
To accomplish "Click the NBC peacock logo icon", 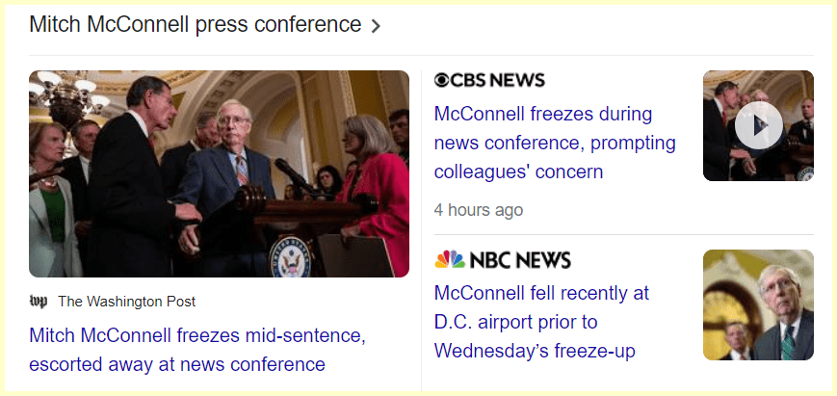I will click(x=449, y=260).
